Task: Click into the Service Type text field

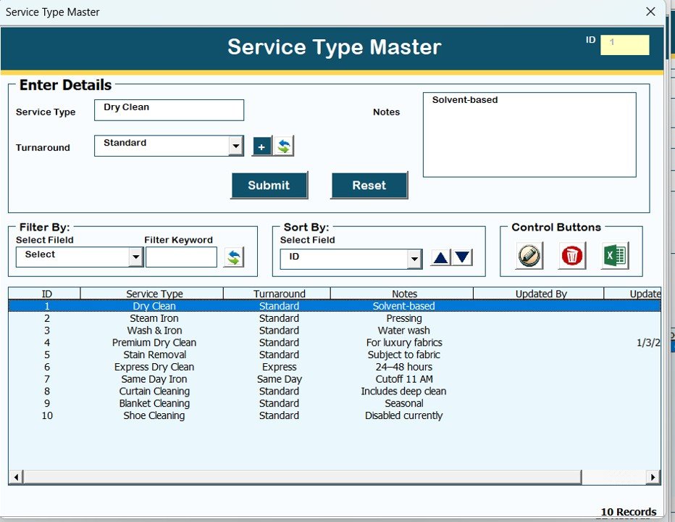Action: (x=169, y=110)
